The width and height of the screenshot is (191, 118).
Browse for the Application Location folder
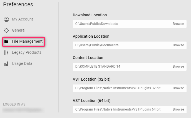point(178,45)
